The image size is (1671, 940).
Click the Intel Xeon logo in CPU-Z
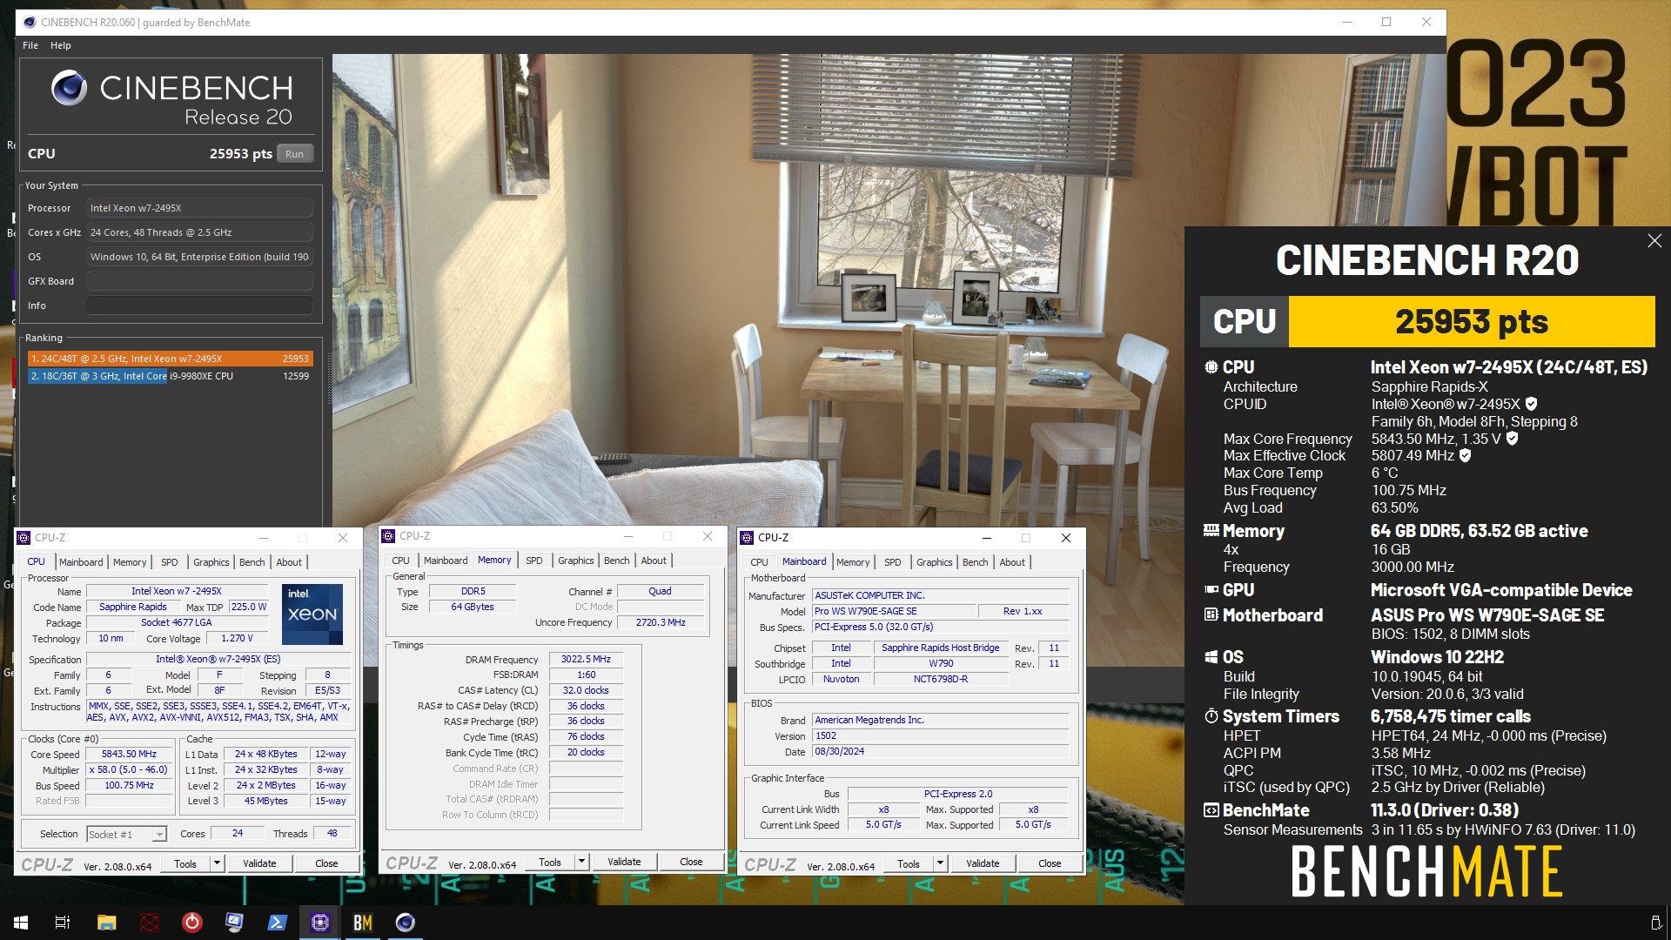click(x=312, y=614)
